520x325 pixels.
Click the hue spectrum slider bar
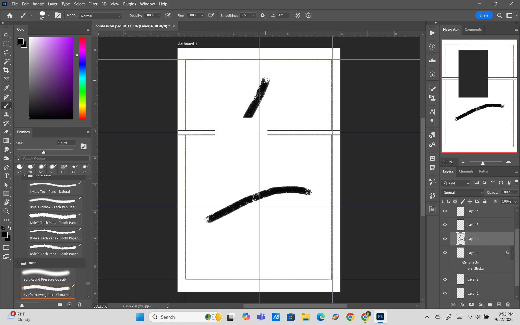point(82,79)
